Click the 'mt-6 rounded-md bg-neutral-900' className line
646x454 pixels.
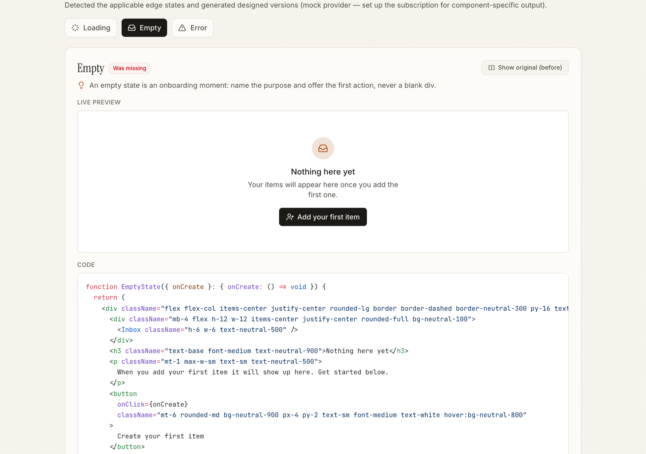tap(322, 415)
